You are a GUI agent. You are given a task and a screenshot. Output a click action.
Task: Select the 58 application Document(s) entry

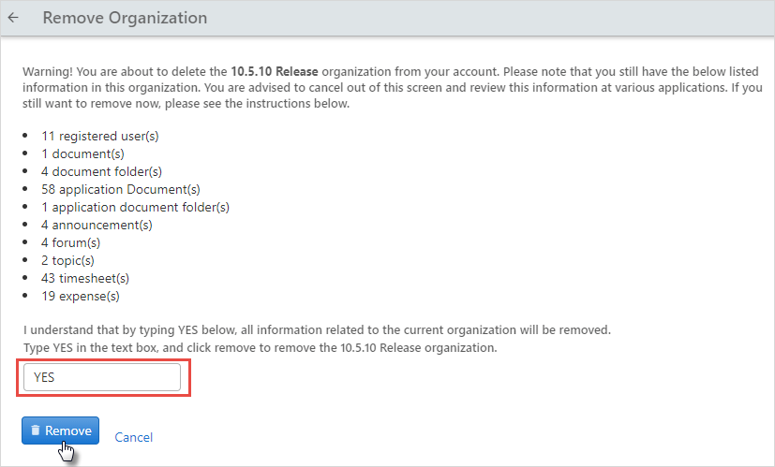pos(121,190)
